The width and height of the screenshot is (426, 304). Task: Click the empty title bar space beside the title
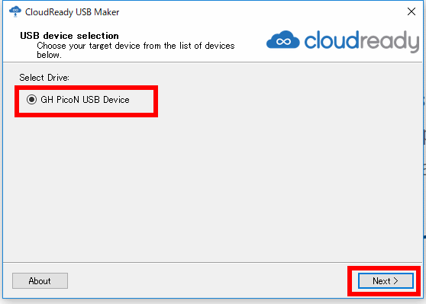[x=261, y=12]
